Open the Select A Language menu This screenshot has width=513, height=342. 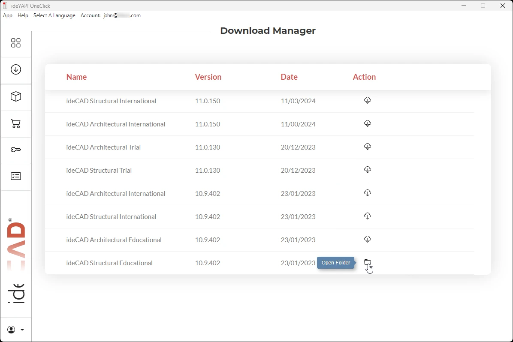pyautogui.click(x=54, y=15)
